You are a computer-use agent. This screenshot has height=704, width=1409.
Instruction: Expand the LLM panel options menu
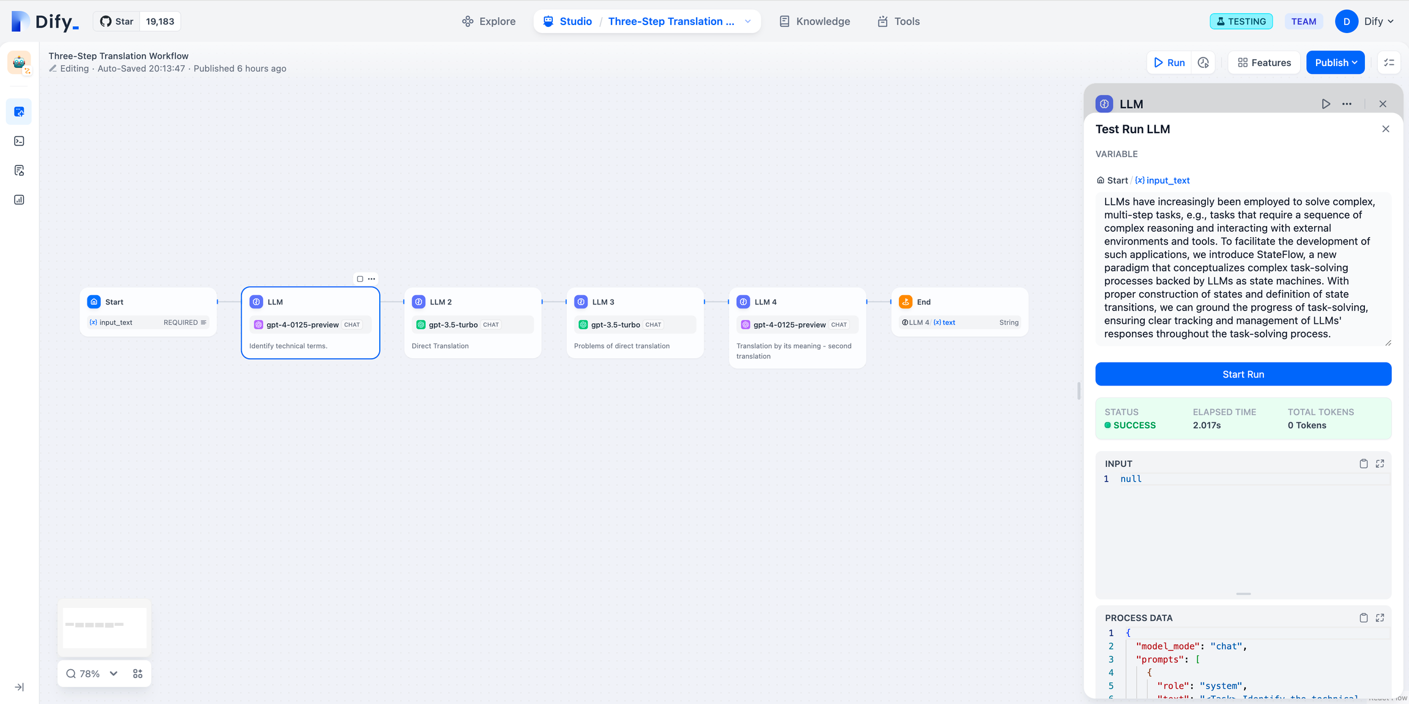pos(1347,104)
